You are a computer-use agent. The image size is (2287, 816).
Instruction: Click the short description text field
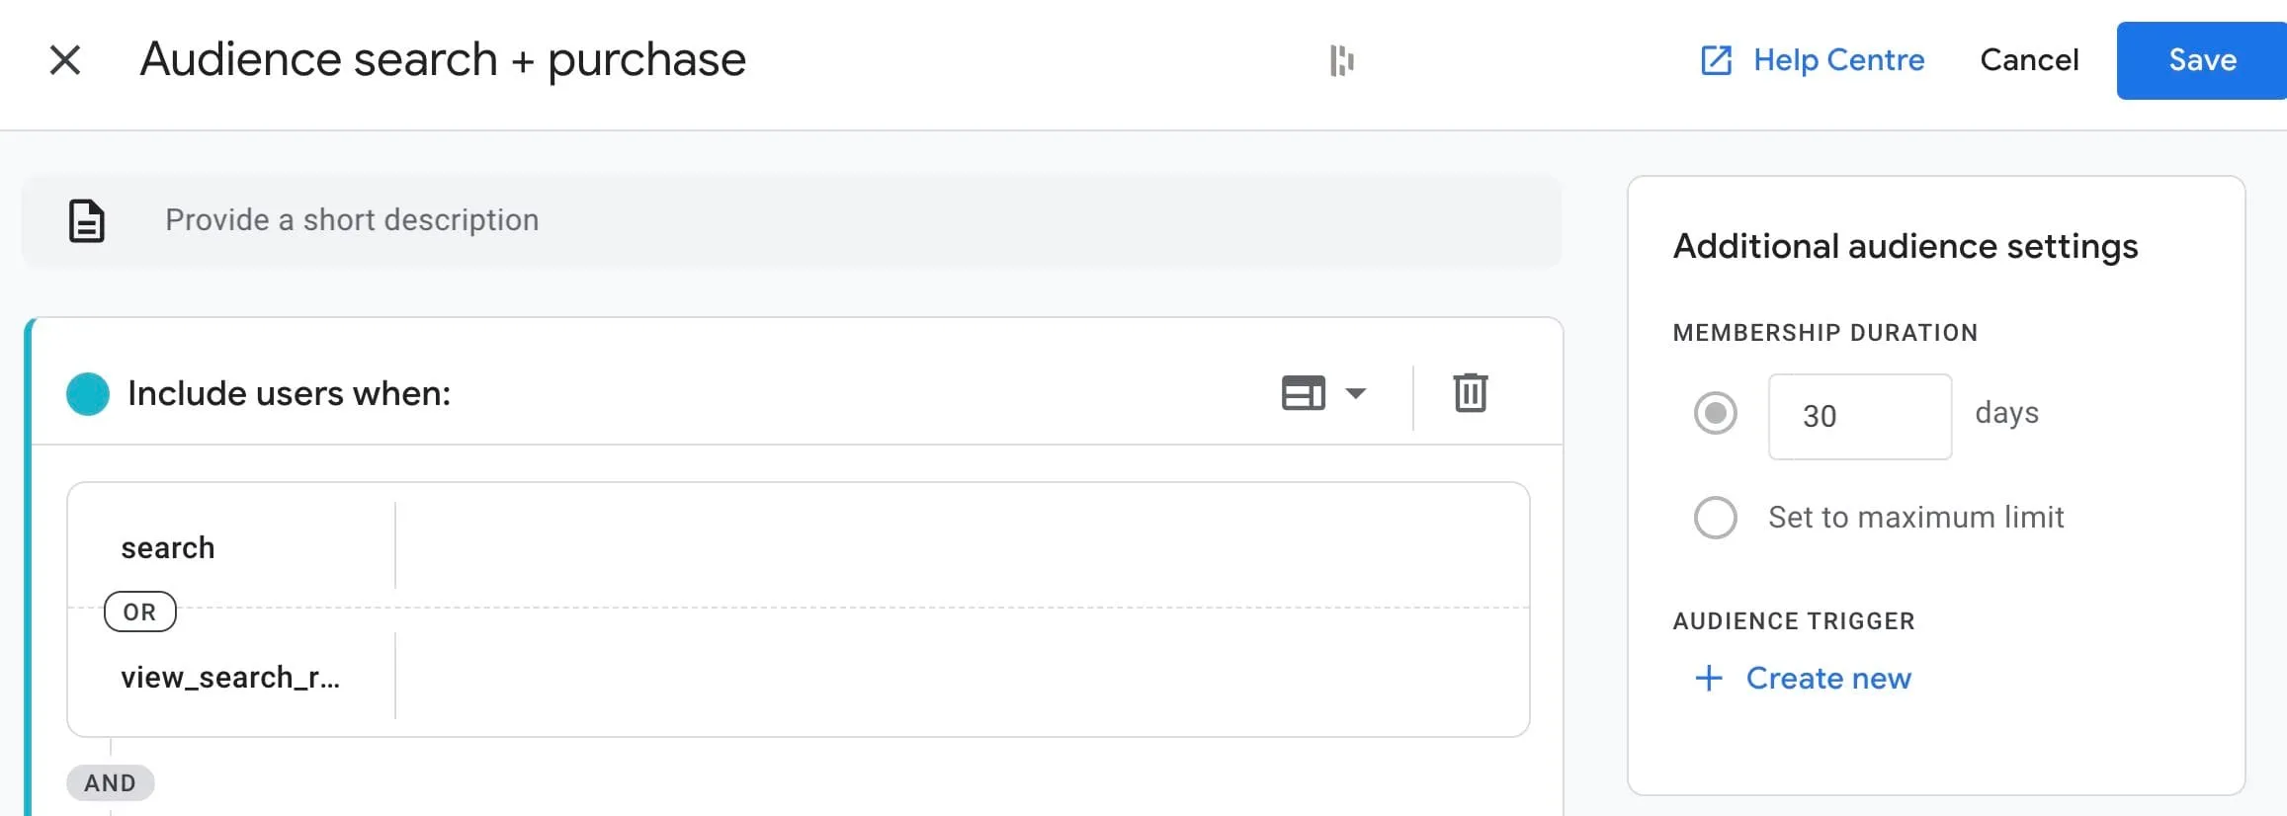pyautogui.click(x=791, y=220)
